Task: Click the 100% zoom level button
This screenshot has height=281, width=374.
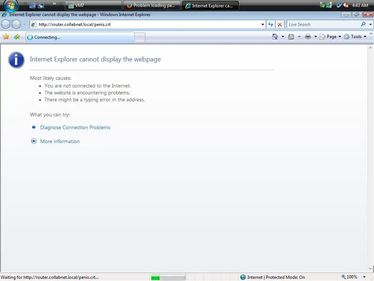Action: [x=350, y=277]
